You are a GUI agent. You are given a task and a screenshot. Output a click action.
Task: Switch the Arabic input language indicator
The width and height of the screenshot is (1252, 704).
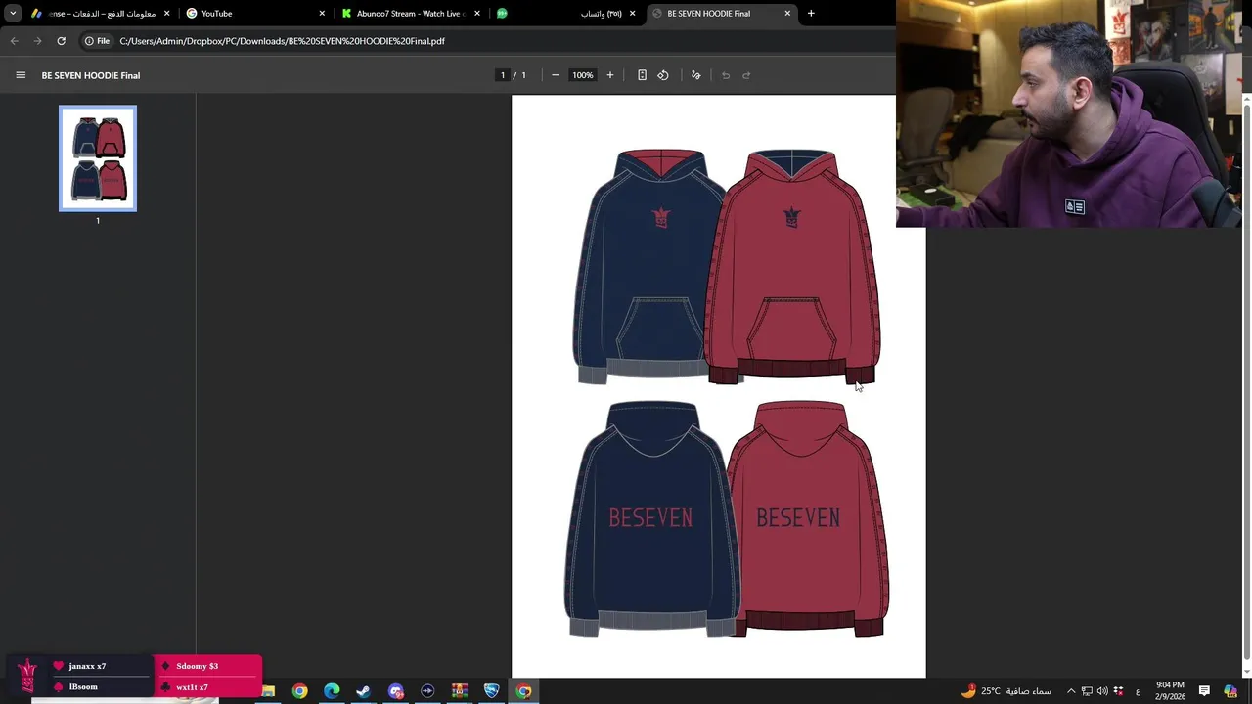(1138, 691)
